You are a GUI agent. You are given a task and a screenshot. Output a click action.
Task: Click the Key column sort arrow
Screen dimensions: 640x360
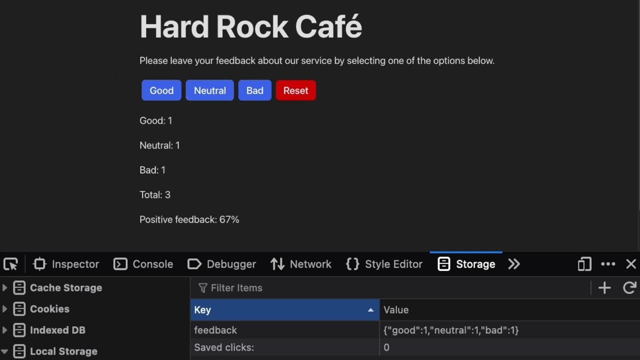pos(370,310)
